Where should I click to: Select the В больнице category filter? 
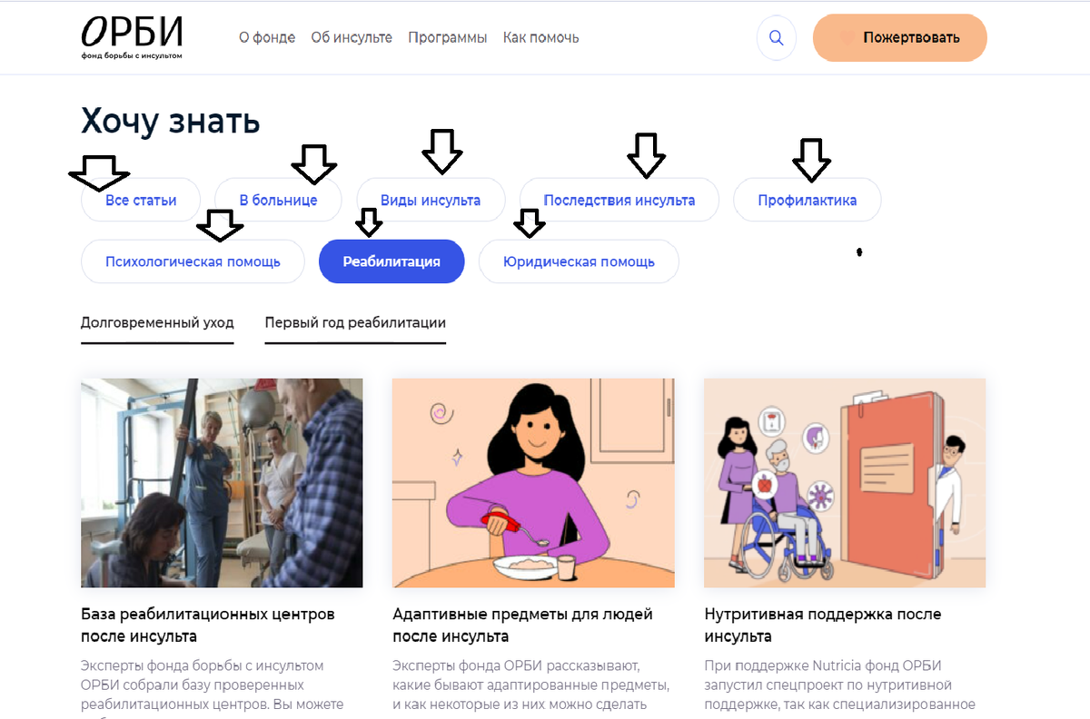click(278, 200)
